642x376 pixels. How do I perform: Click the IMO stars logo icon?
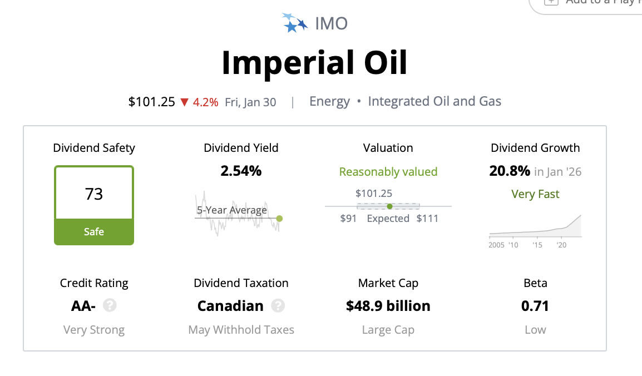[294, 23]
